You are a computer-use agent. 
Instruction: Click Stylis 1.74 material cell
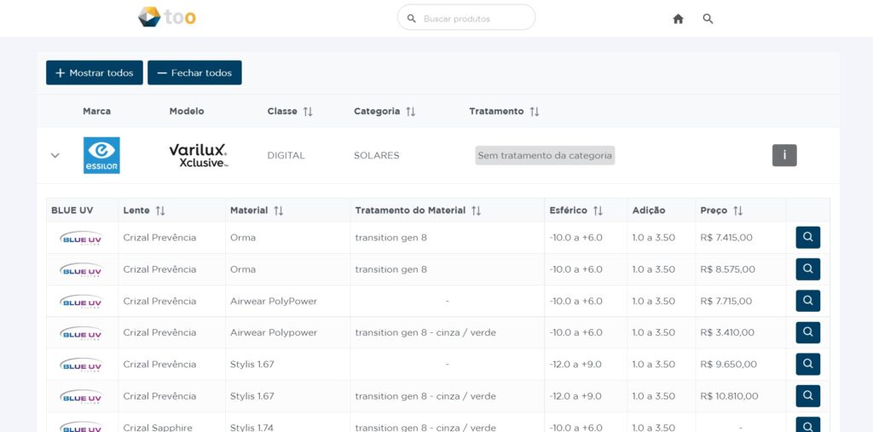click(x=252, y=428)
